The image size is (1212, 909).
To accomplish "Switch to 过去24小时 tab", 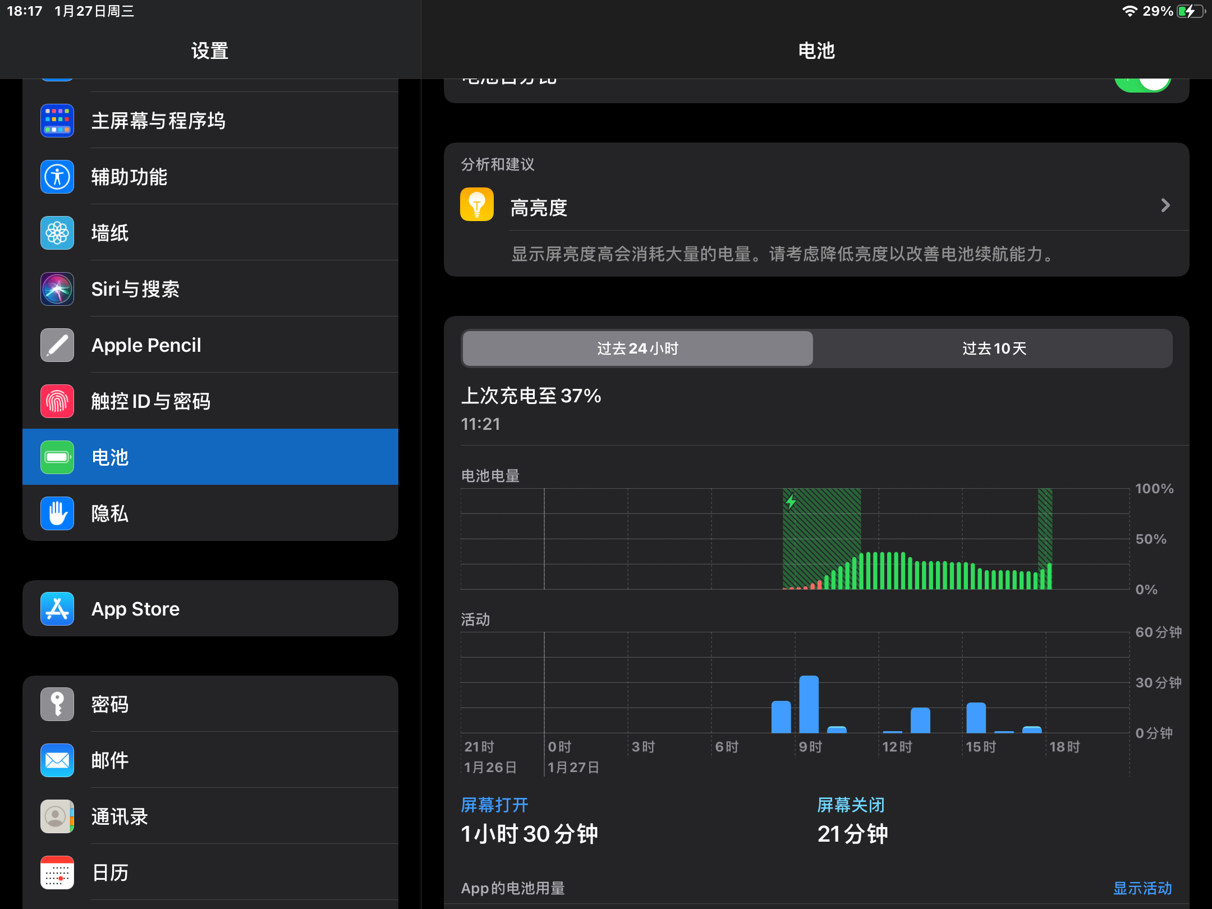I will pyautogui.click(x=637, y=348).
